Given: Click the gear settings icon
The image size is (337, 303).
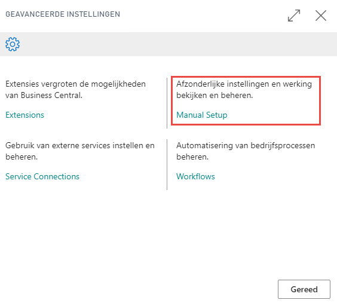Looking at the screenshot, I should (13, 44).
